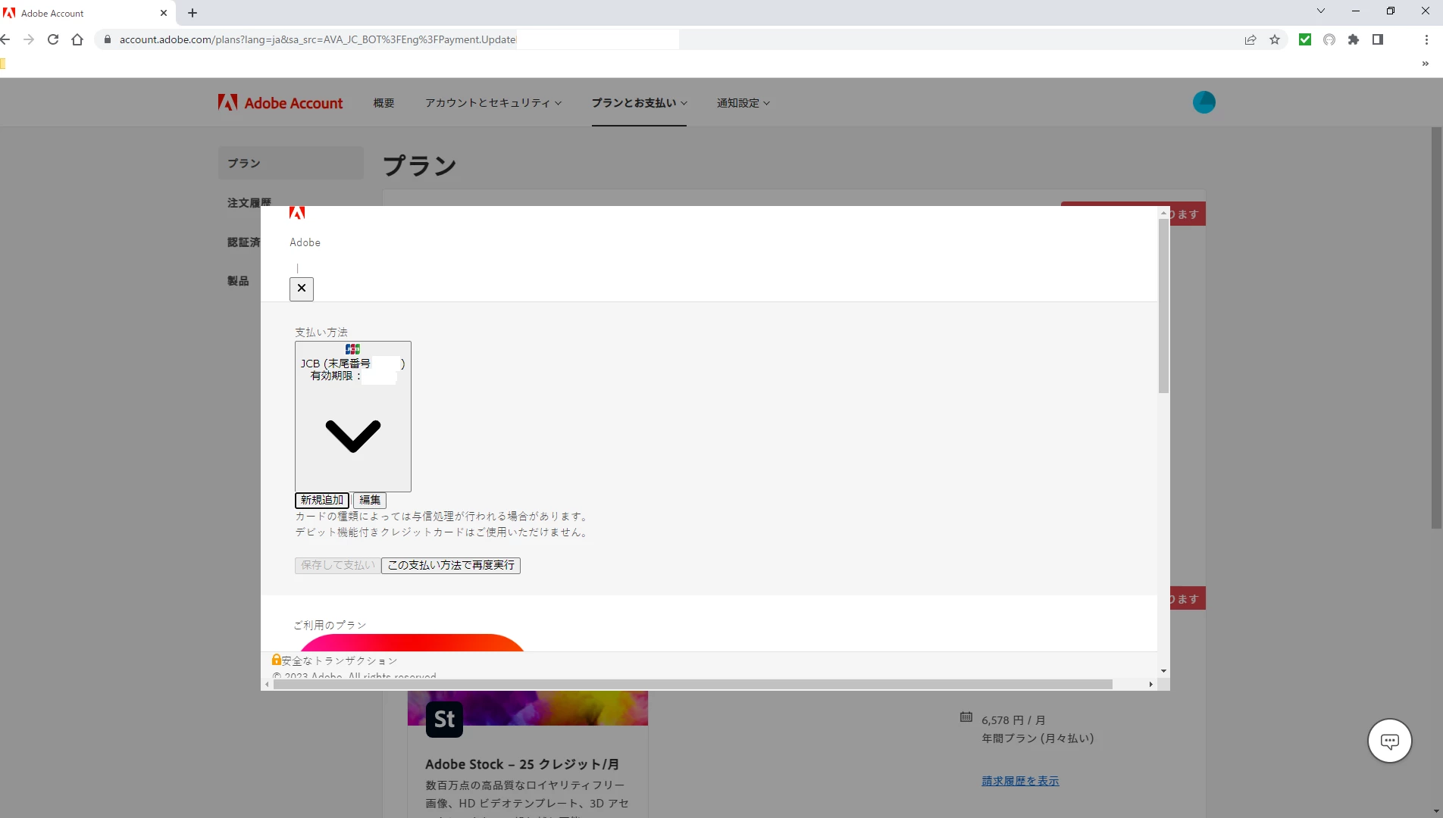
Task: Click the Adobe Stock St icon
Action: [444, 720]
